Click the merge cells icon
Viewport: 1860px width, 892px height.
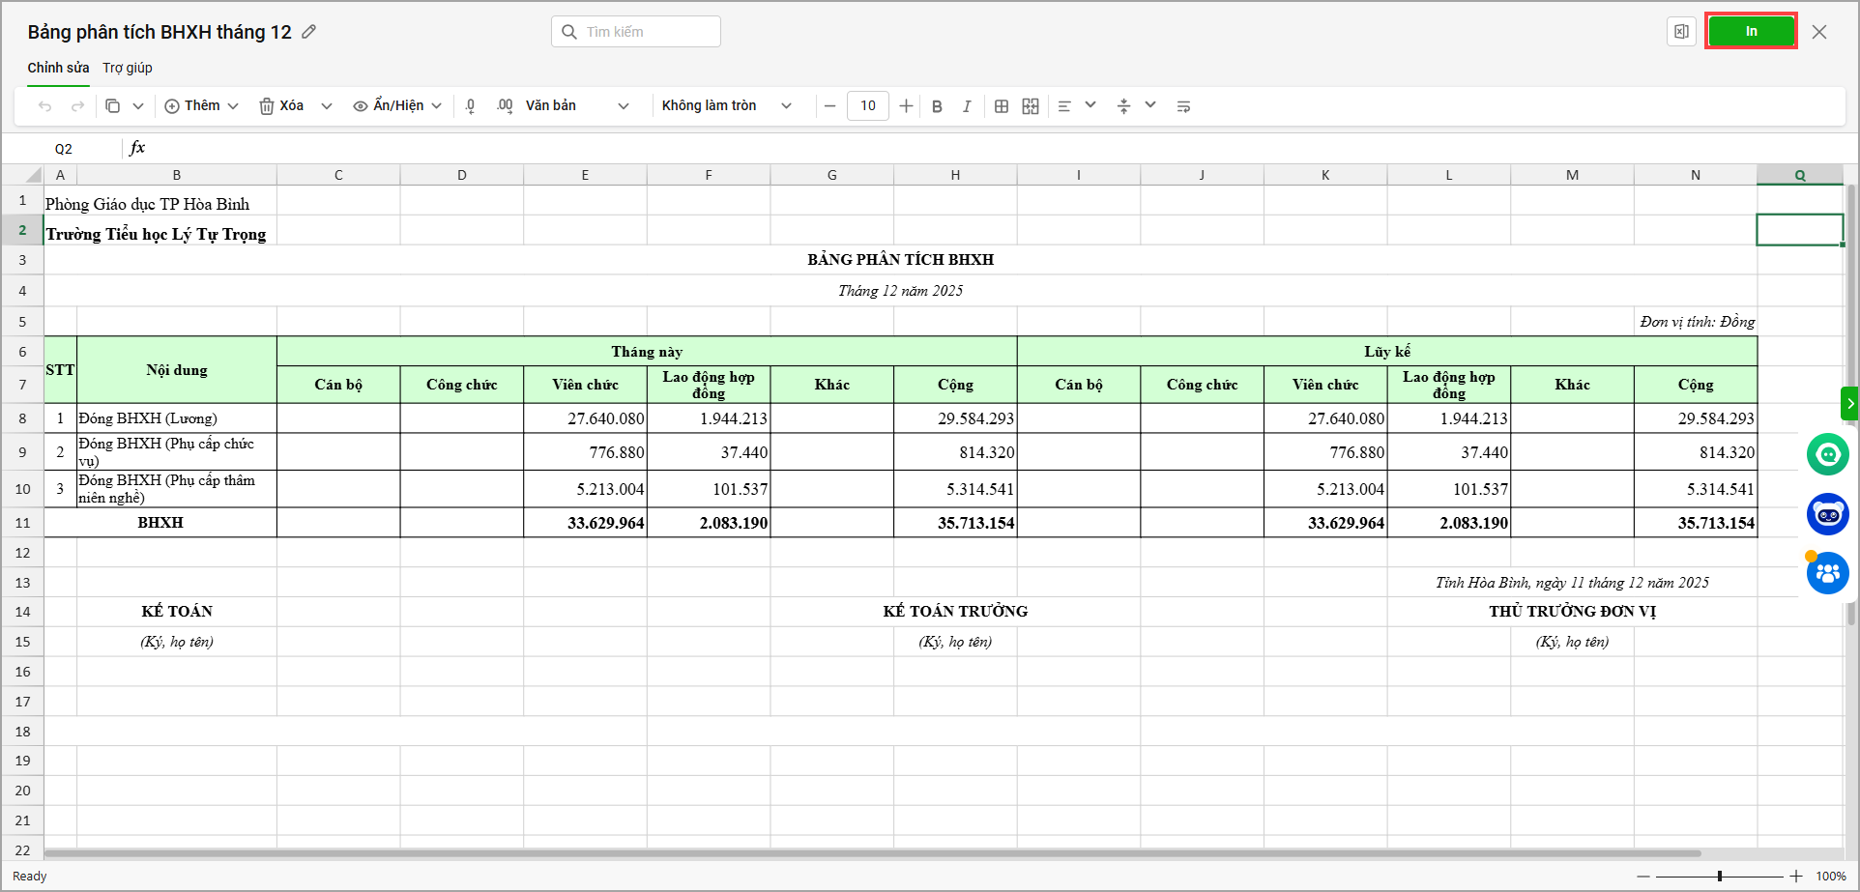(x=1031, y=106)
